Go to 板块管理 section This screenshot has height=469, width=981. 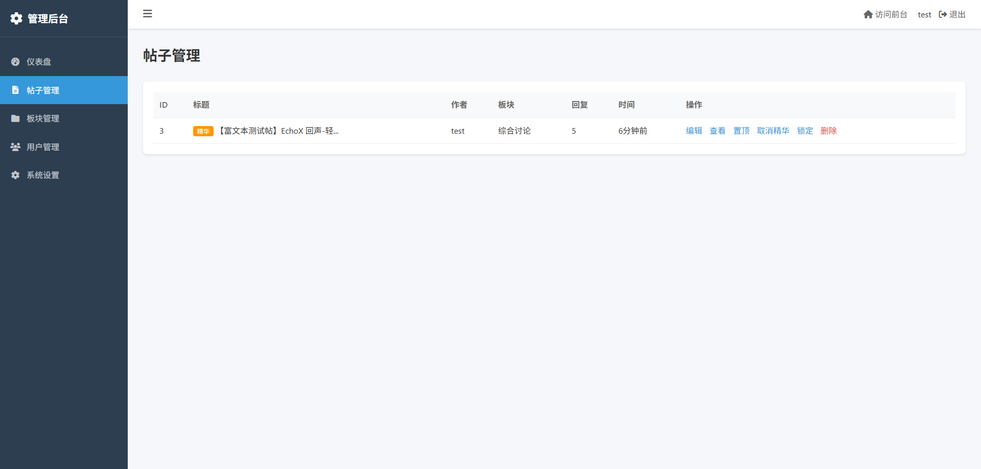point(43,118)
